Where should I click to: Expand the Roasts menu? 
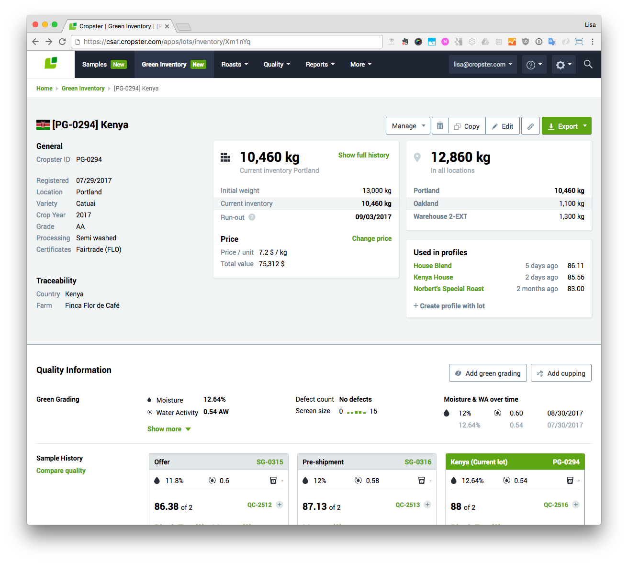click(x=235, y=64)
